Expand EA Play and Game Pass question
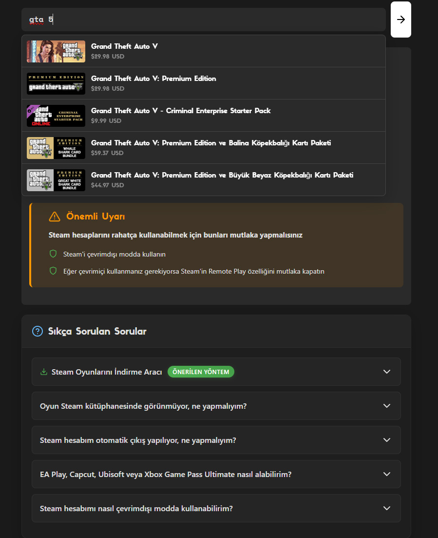 387,474
